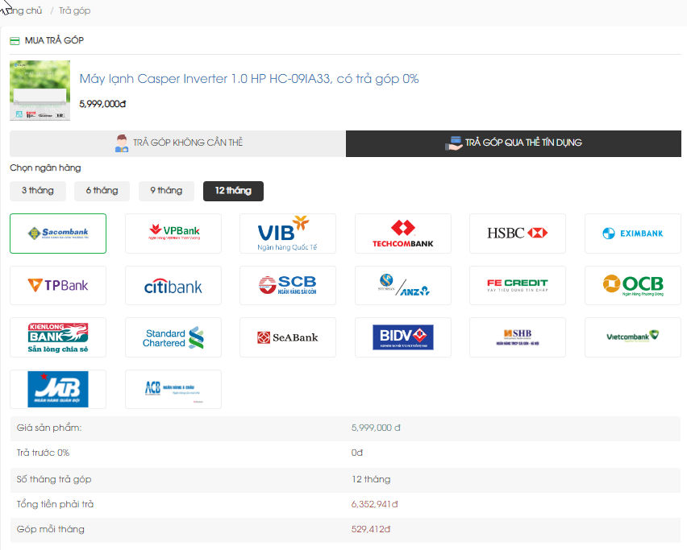Open the TRẢ GÓP KHÔNG CẦN THẺ tab

177,143
